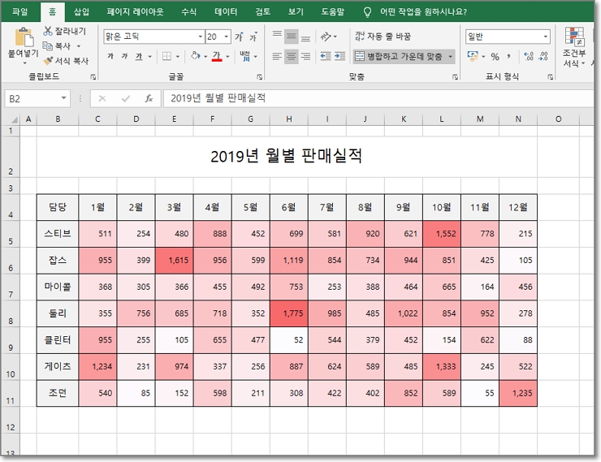The height and width of the screenshot is (462, 601).
Task: Align text to bottom of cell
Action: 305,37
